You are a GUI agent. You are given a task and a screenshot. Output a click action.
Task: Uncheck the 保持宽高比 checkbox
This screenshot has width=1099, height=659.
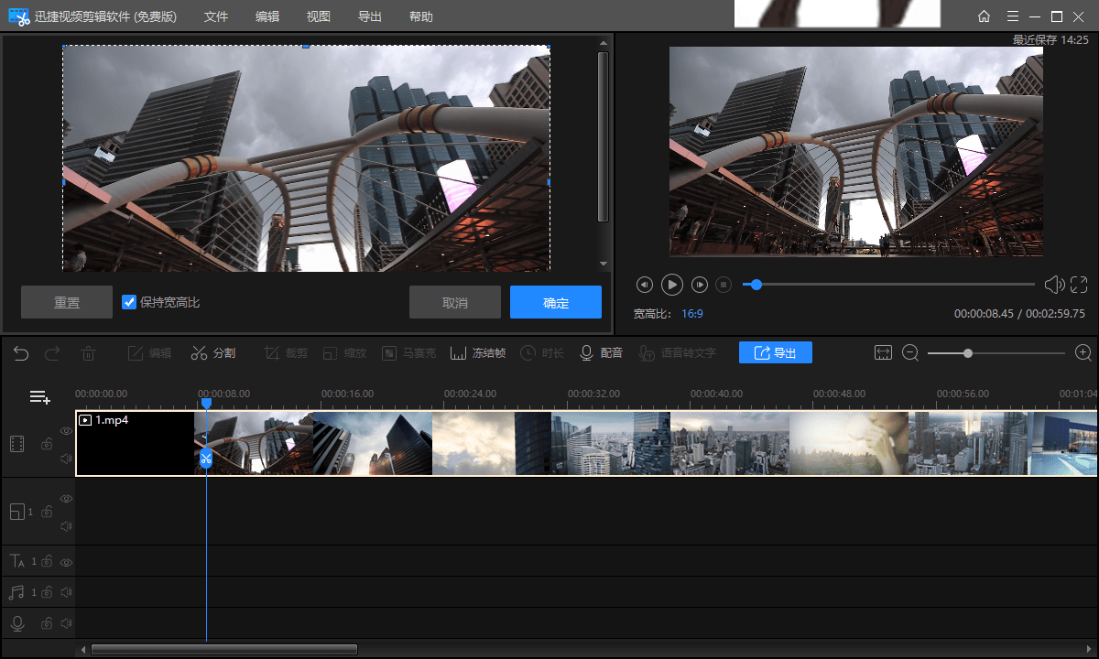tap(129, 302)
